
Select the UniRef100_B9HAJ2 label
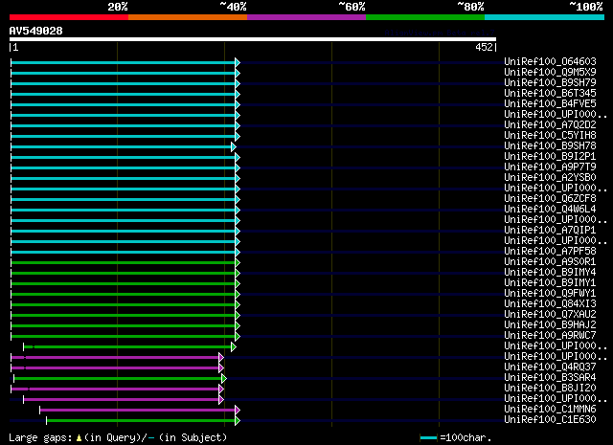pos(550,325)
